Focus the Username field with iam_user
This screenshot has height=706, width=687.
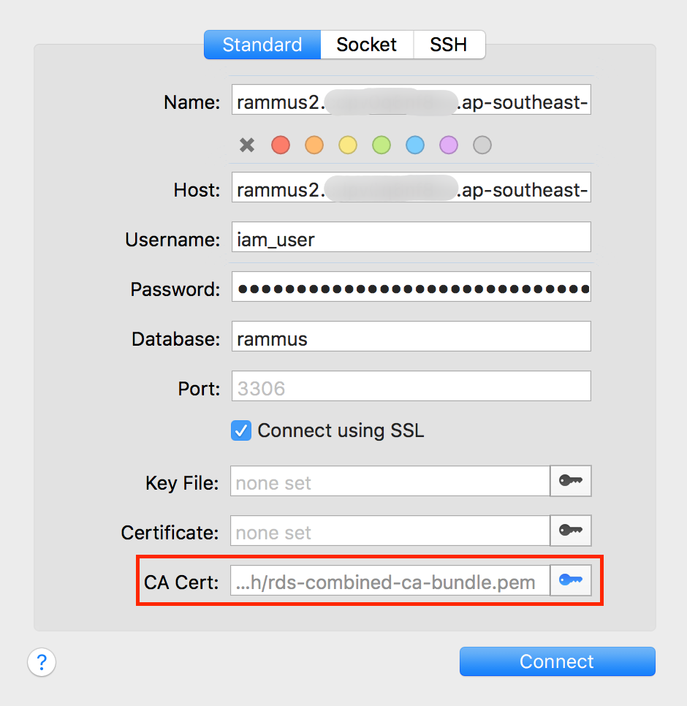tap(411, 238)
